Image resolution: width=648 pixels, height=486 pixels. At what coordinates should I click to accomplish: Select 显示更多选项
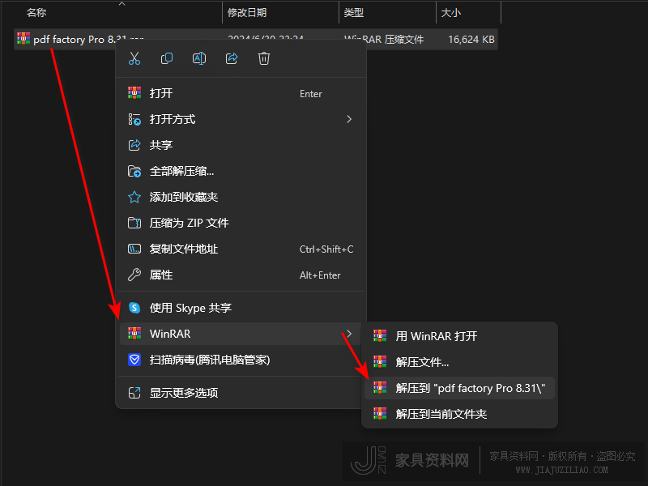[241, 393]
